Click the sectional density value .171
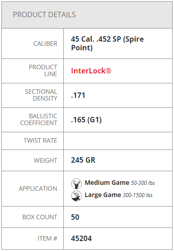The height and width of the screenshot is (251, 174). click(x=78, y=95)
